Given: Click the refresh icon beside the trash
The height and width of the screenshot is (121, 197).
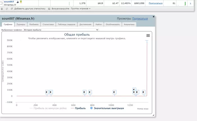Looking at the screenshot, I should click(7, 9).
